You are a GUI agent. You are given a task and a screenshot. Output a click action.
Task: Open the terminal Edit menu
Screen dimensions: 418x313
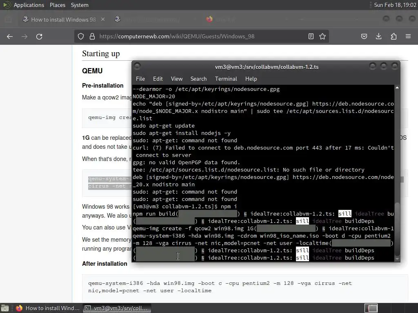158,79
